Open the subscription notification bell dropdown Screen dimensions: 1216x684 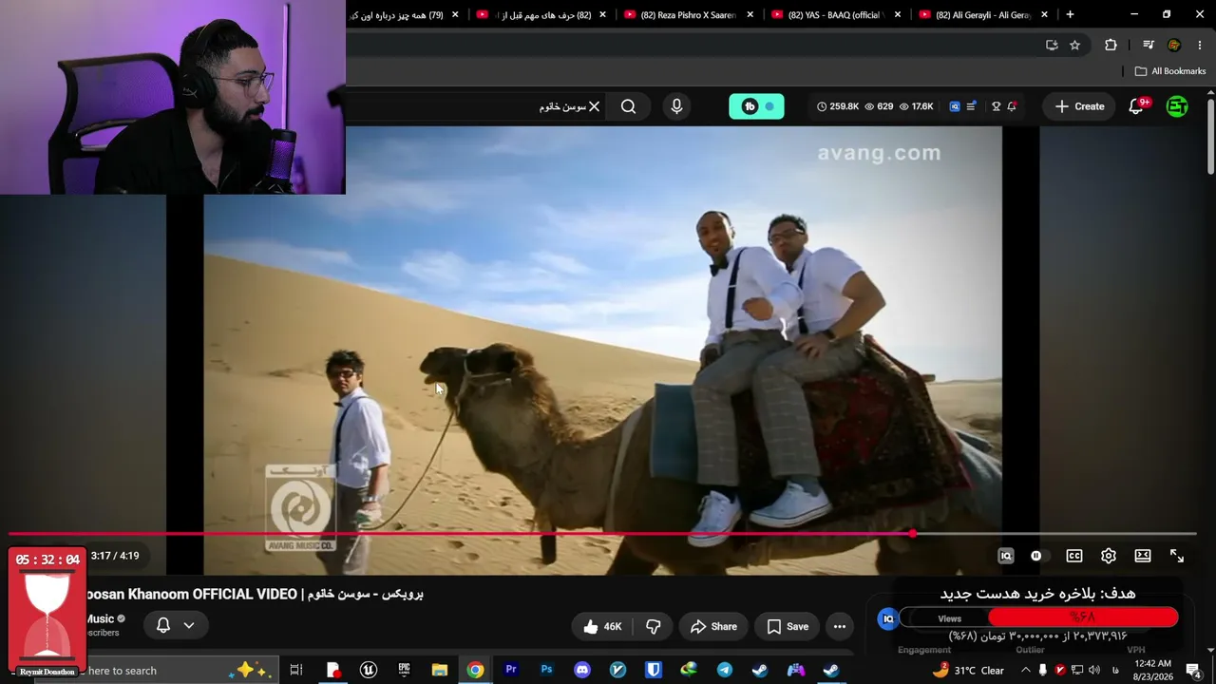click(x=175, y=625)
